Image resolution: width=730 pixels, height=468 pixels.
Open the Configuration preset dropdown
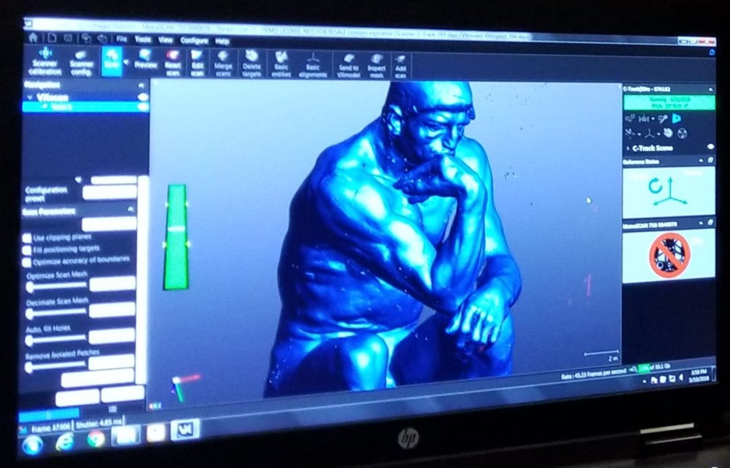[109, 192]
